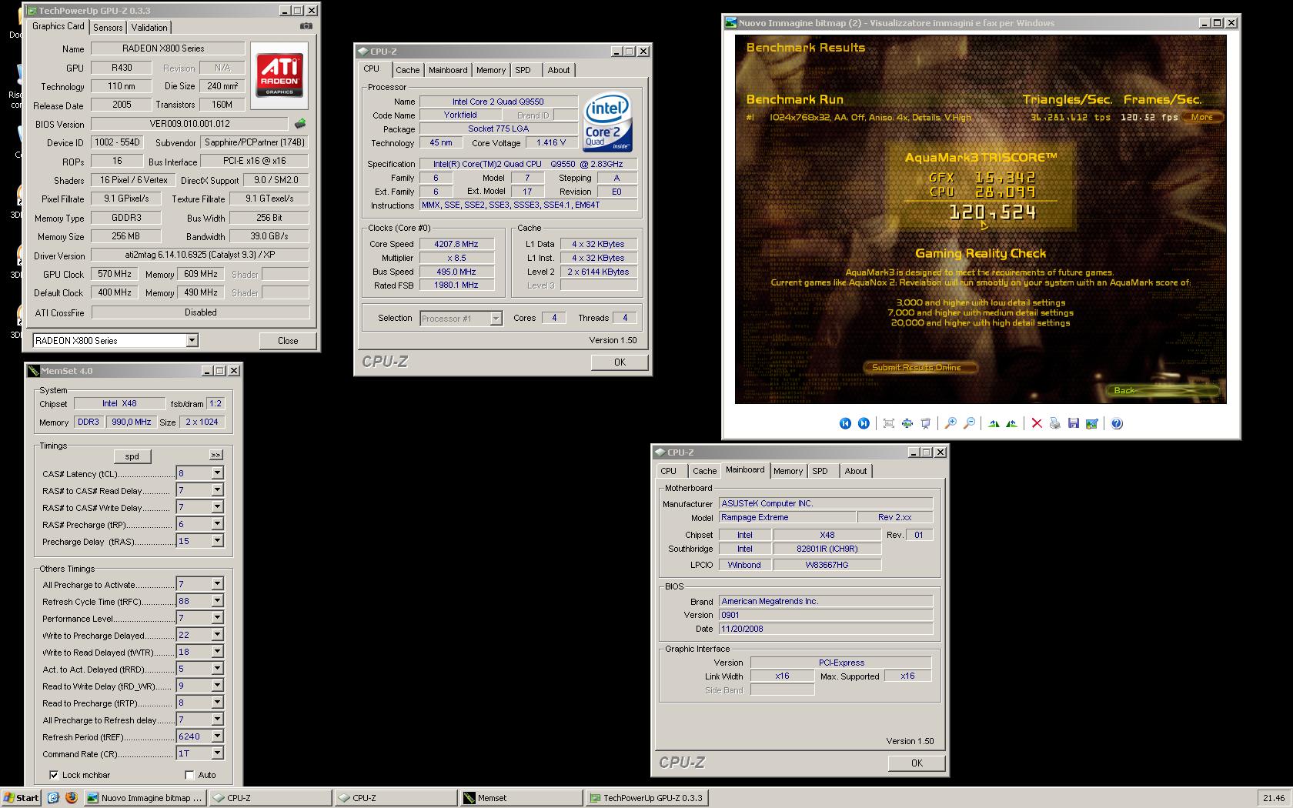This screenshot has height=808, width=1293.
Task: Click spd button in MemSet Timings
Action: click(x=132, y=456)
